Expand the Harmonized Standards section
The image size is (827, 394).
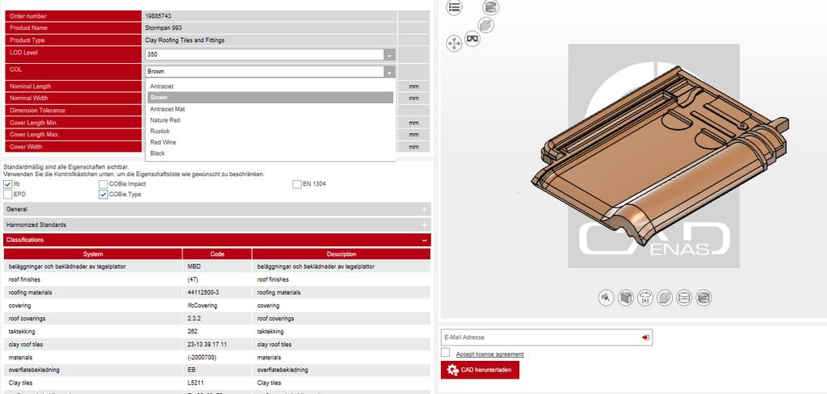[x=216, y=224]
